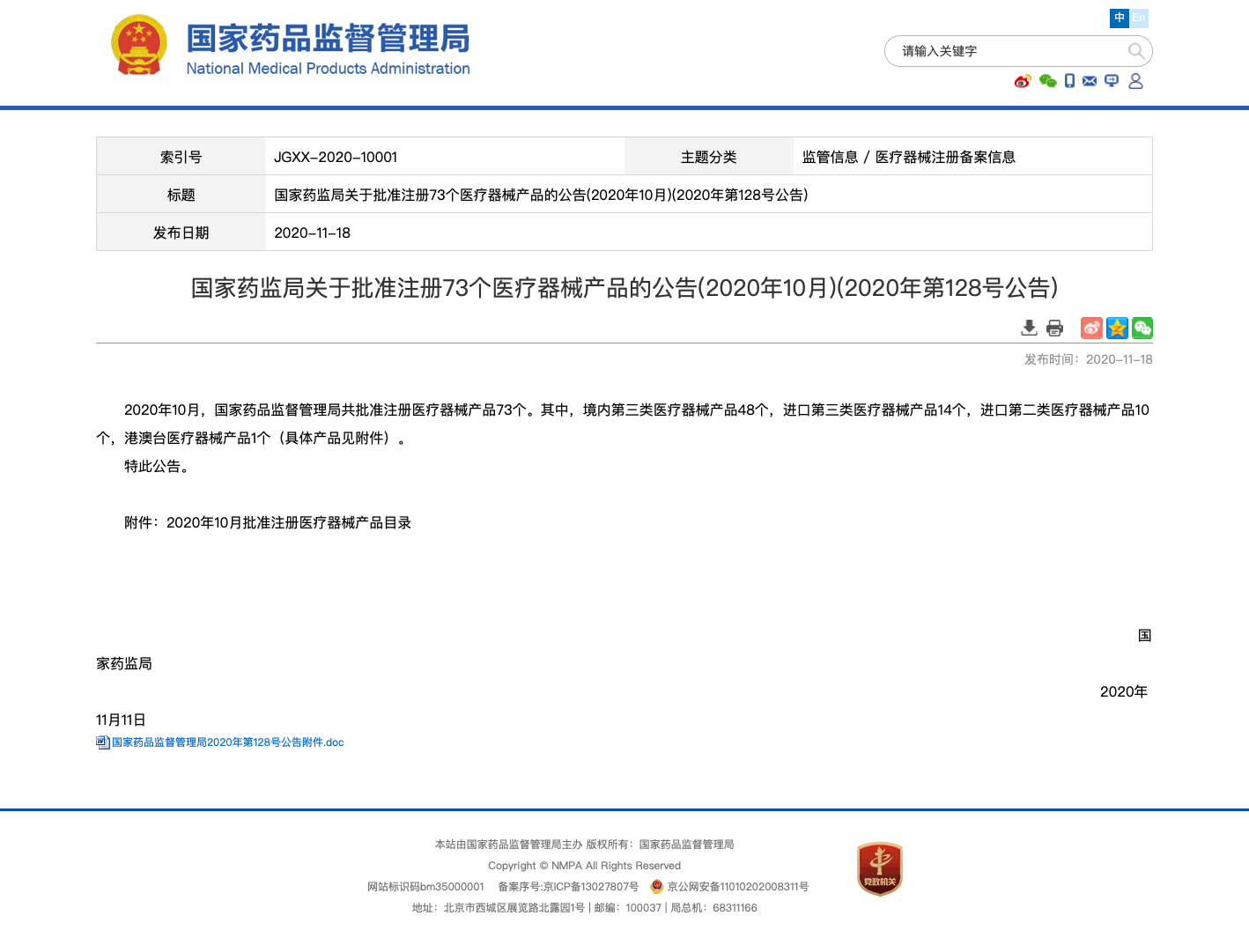Click the national emblem logo
This screenshot has height=945, width=1249.
pyautogui.click(x=138, y=45)
